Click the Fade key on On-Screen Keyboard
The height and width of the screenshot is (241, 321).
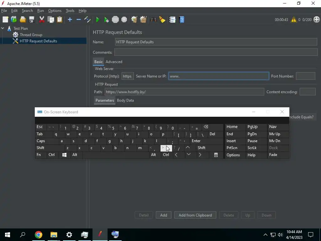(278, 155)
